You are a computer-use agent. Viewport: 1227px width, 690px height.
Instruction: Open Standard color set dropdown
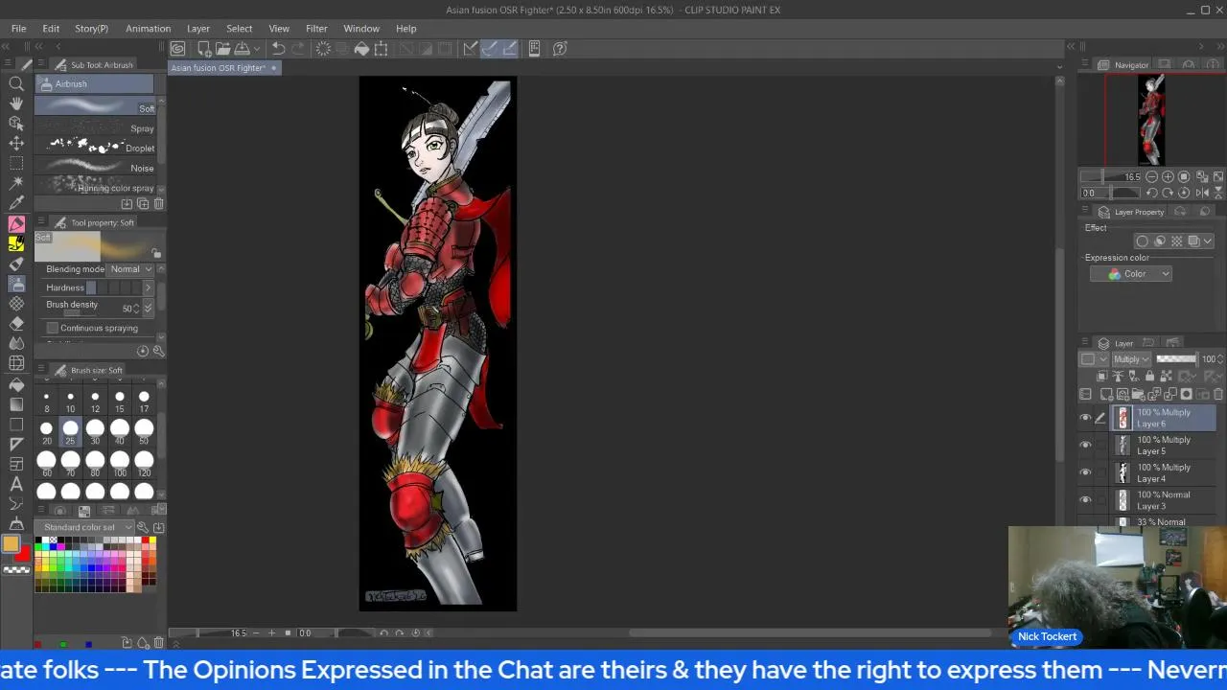(86, 527)
